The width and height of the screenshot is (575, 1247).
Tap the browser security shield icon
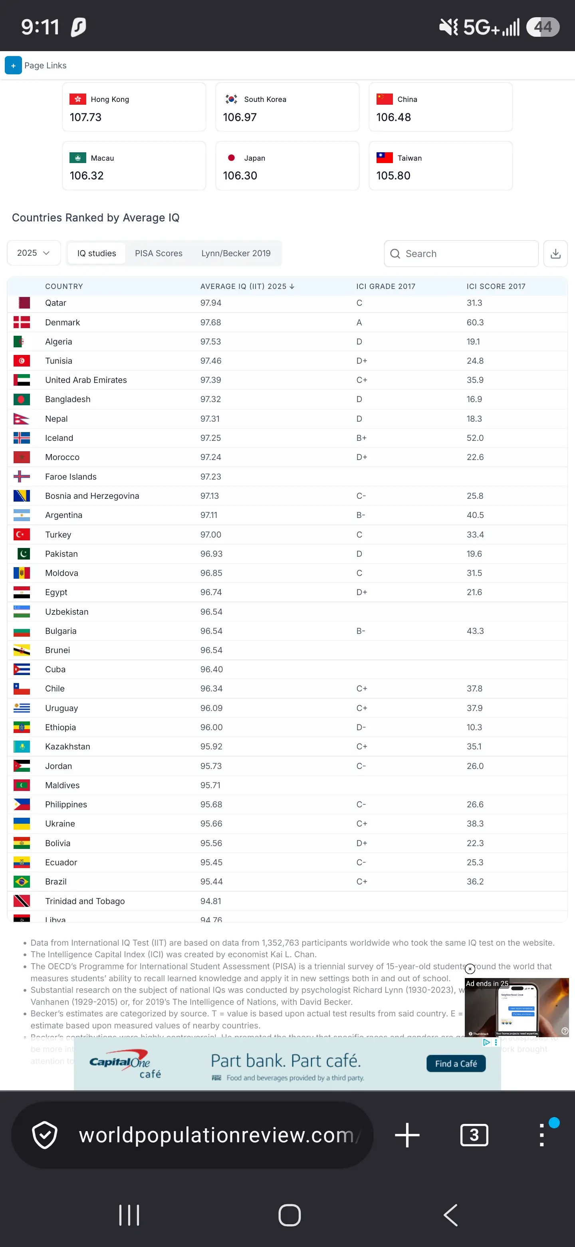pos(44,1135)
